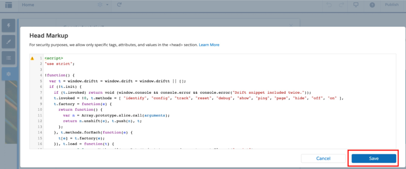Click the warning icon on line 1
Viewport: 406px width, 169px height.
pos(32,58)
